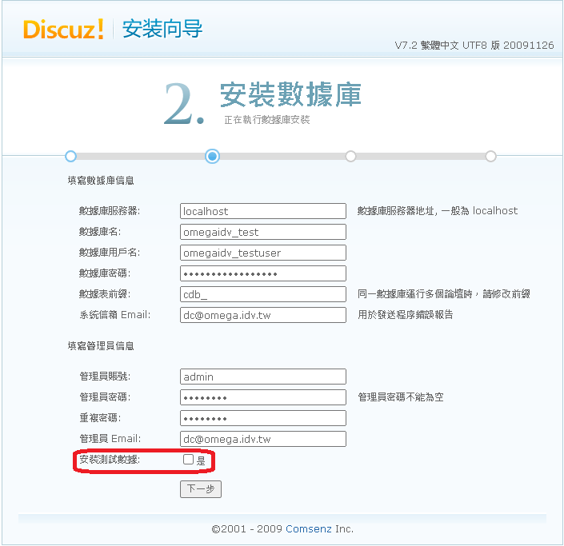Viewport: 564px width, 546px height.
Task: Click the third step circle in progress bar
Action: coord(350,156)
